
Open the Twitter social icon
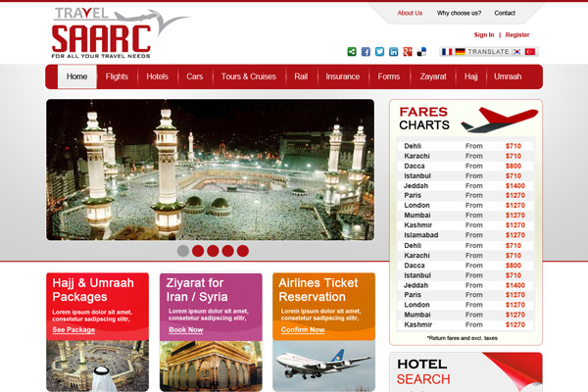pos(379,51)
